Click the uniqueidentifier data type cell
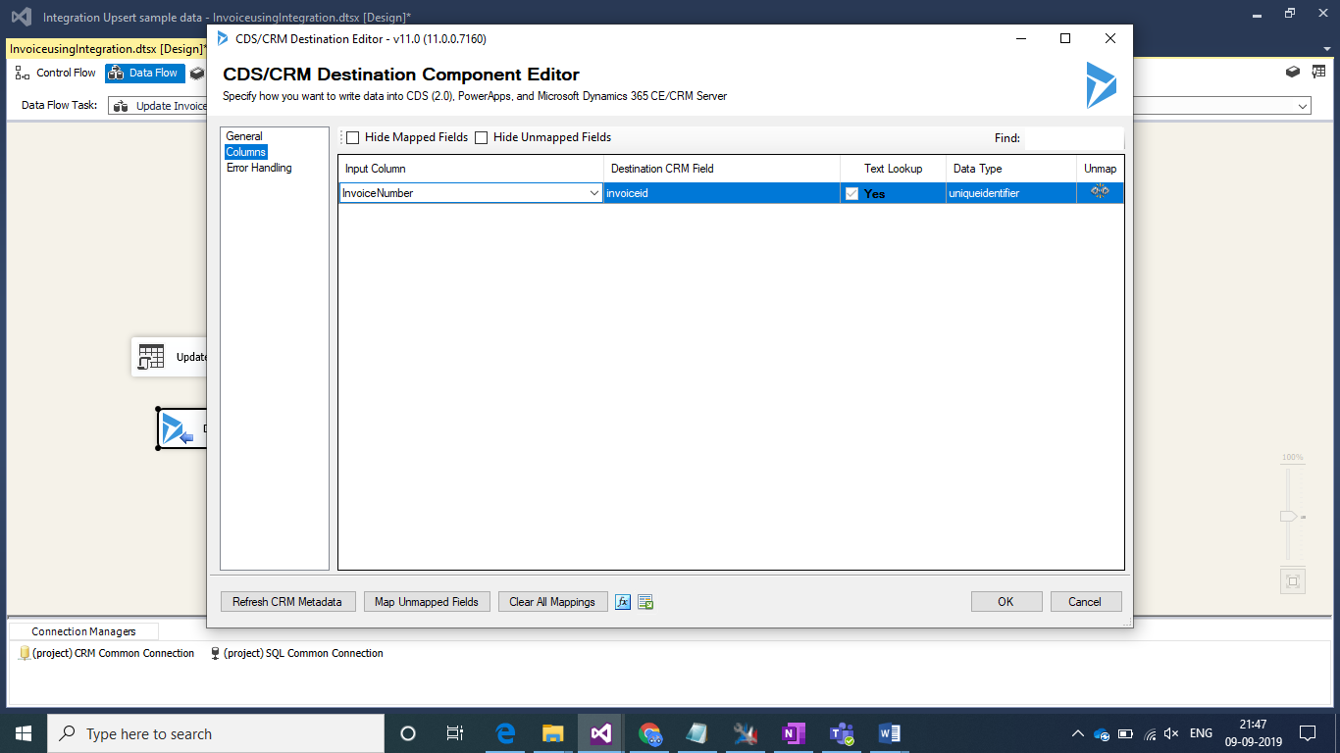The width and height of the screenshot is (1340, 753). coord(1011,193)
